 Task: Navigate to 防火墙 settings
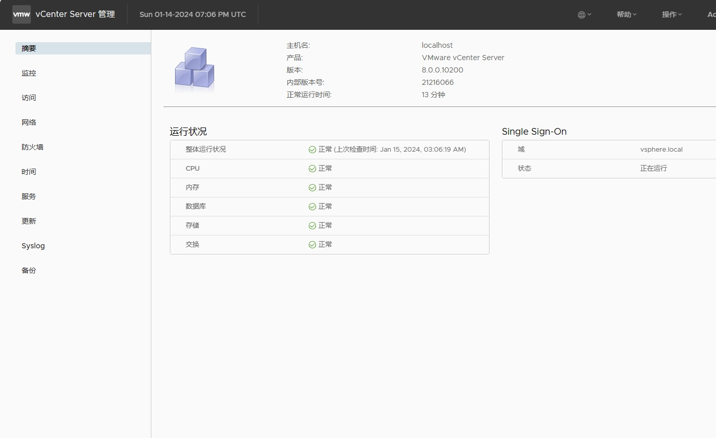pos(32,147)
